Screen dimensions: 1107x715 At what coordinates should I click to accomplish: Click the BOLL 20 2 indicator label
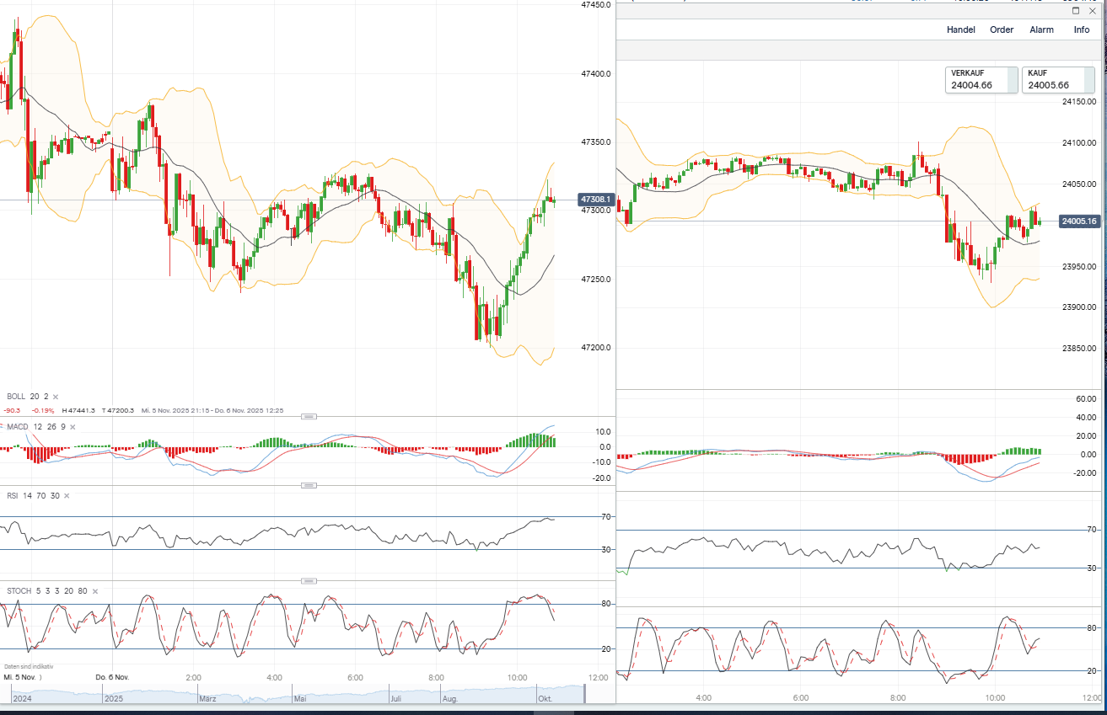pyautogui.click(x=25, y=397)
